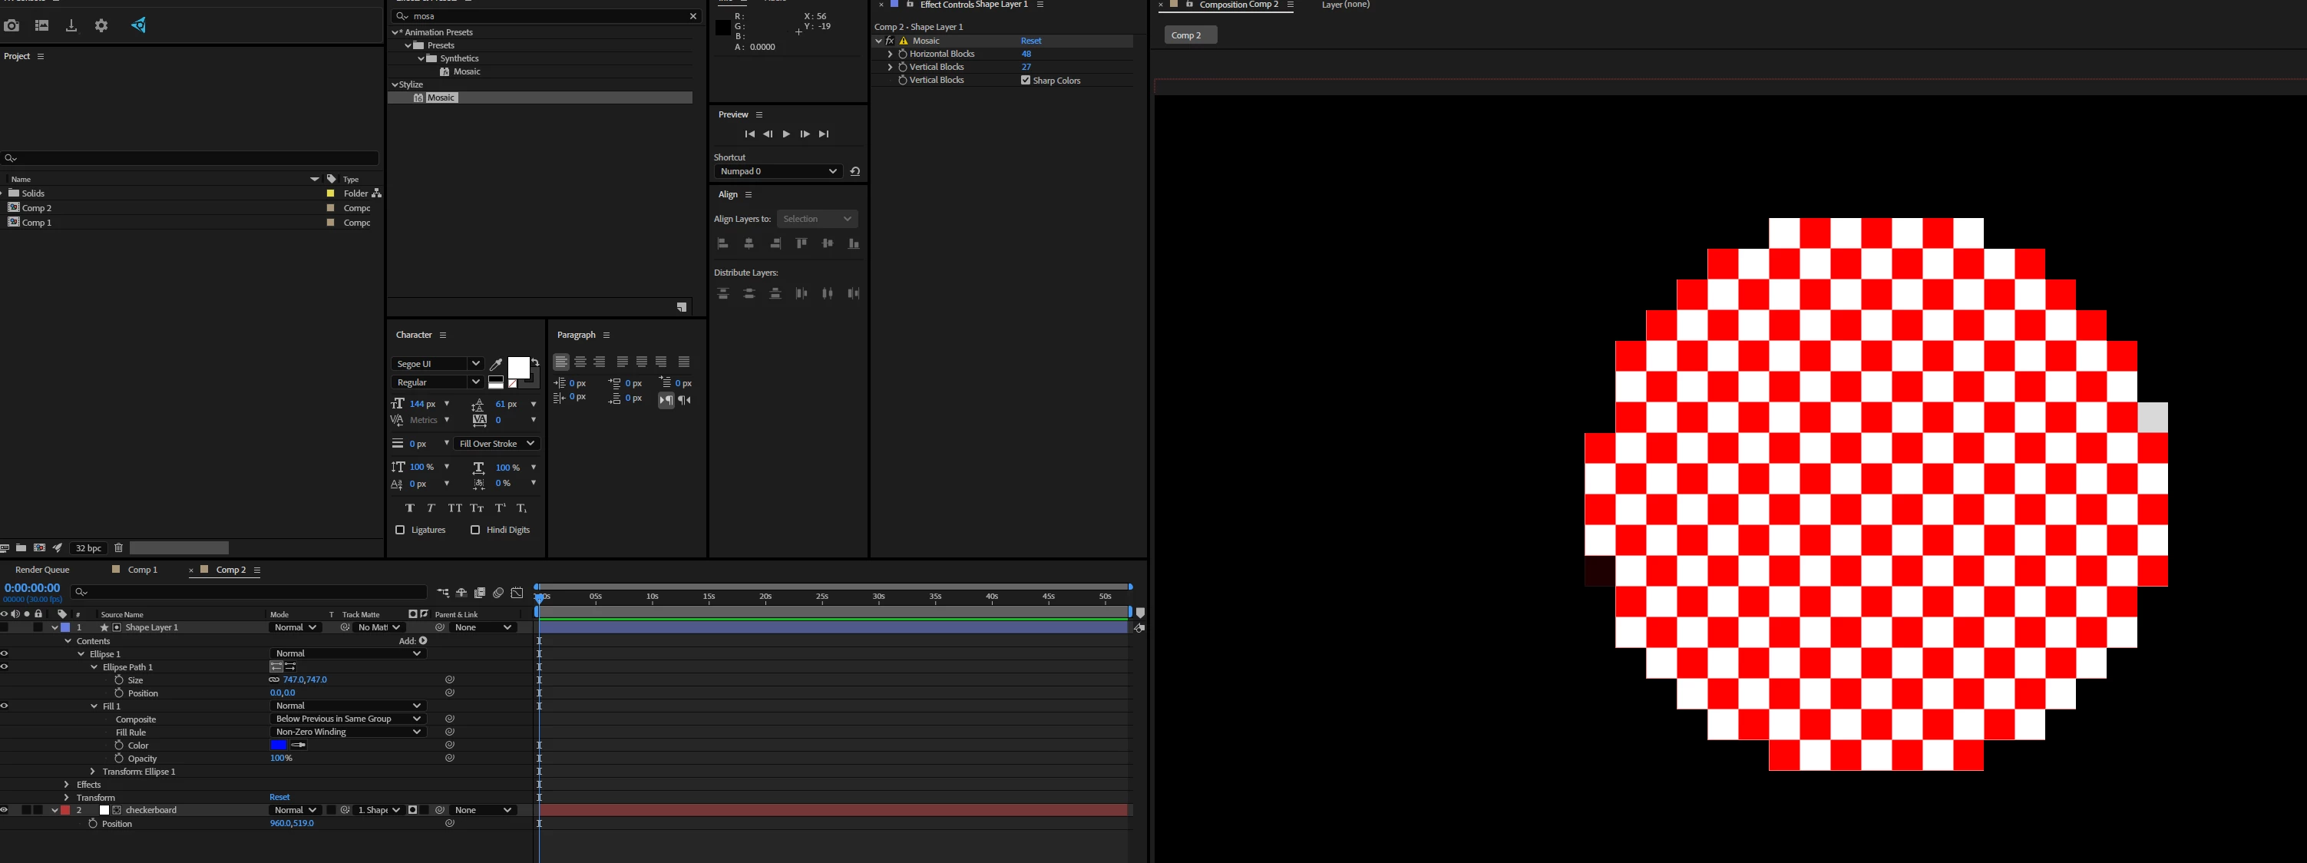The image size is (2307, 863).
Task: Select left align text in Paragraph
Action: coord(560,362)
